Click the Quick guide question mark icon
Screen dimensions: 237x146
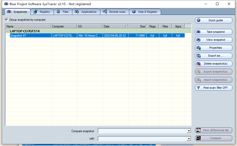click(x=199, y=20)
